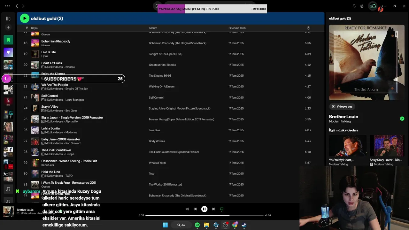Screen dimensions: 409x230
Task: Click The Final Countdown cover thumbnail
Action: point(35,152)
